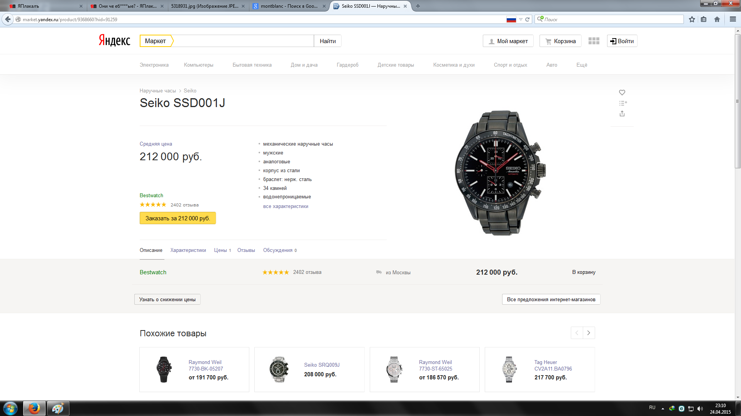This screenshot has width=741, height=416.
Task: Click Все предложения интернет-магазинов button
Action: [x=551, y=299]
